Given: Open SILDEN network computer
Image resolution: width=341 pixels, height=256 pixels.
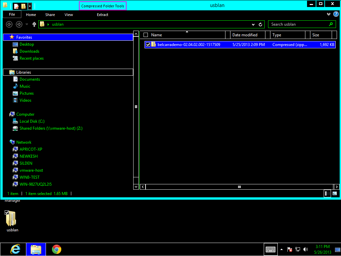Looking at the screenshot, I should click(26, 163).
